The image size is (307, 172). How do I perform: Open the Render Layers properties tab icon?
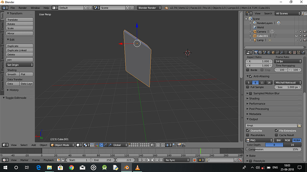click(260, 52)
